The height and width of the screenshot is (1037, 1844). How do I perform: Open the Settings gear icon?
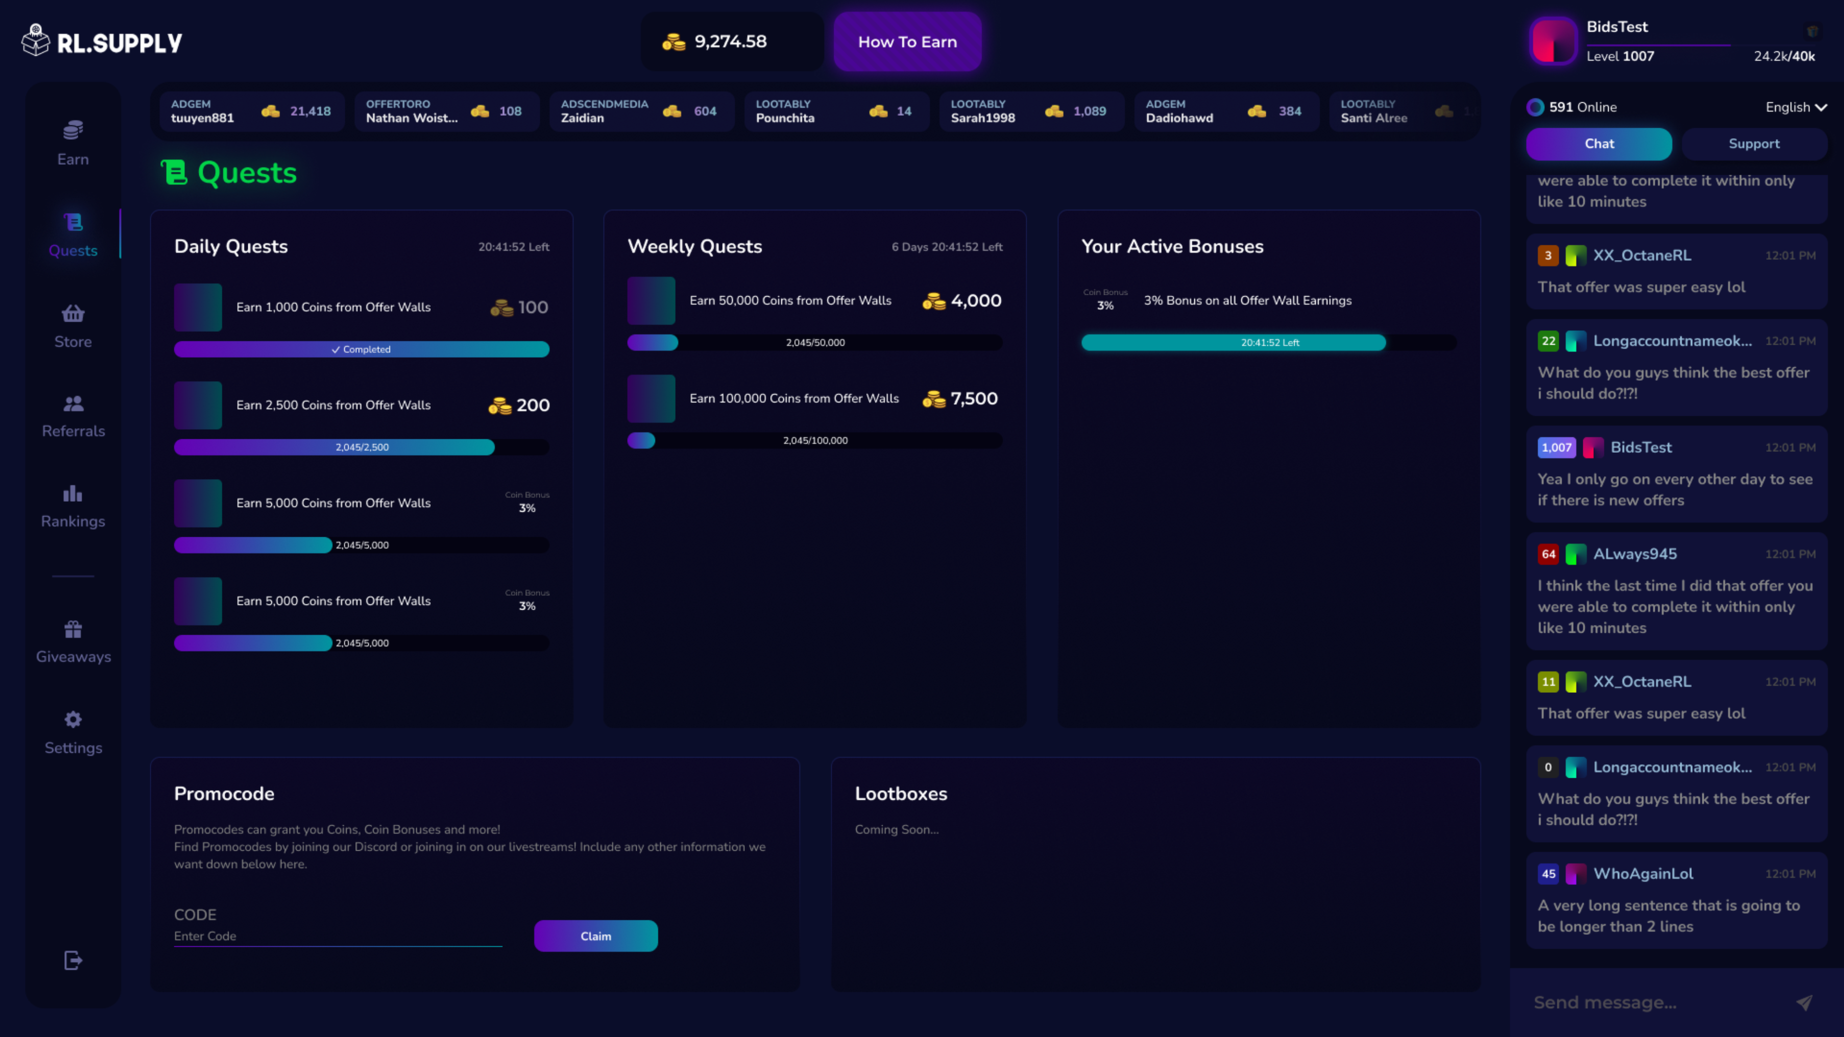[x=73, y=719]
